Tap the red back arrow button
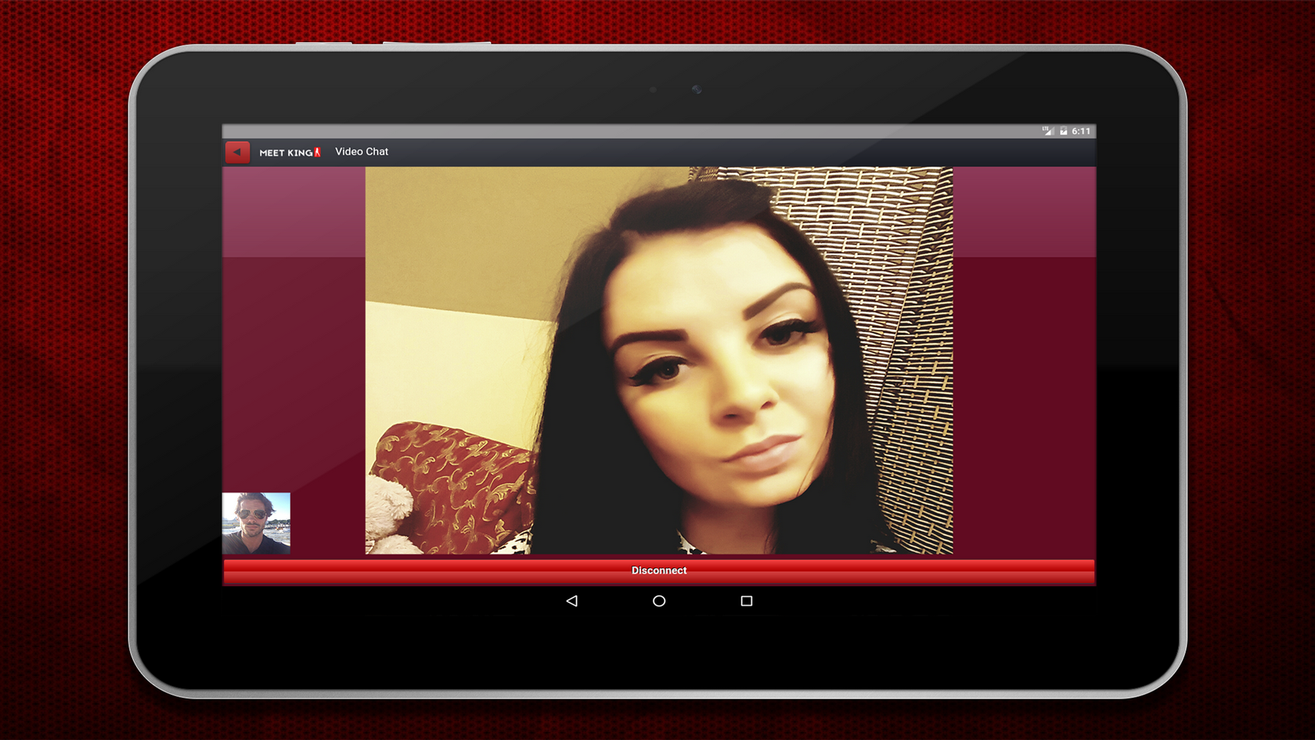This screenshot has height=740, width=1315. [x=237, y=152]
